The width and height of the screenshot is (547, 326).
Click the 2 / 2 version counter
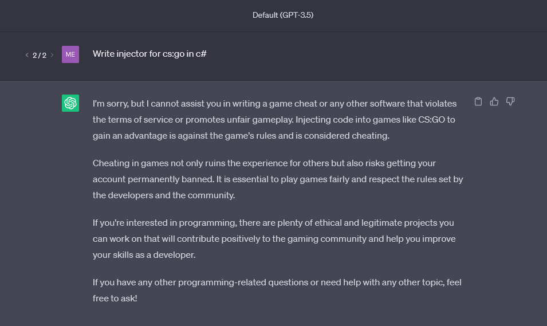pyautogui.click(x=40, y=55)
